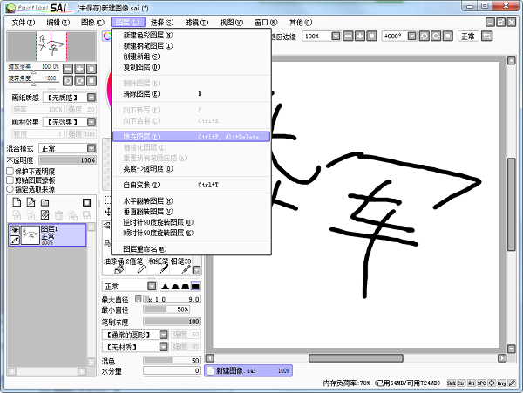523x393 pixels.
Task: Choose 复制图层 from the menu
Action: click(191, 67)
